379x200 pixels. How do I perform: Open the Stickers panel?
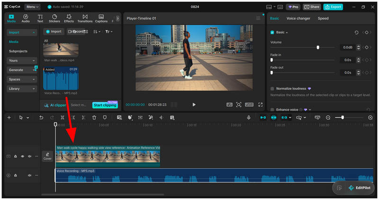(54, 18)
